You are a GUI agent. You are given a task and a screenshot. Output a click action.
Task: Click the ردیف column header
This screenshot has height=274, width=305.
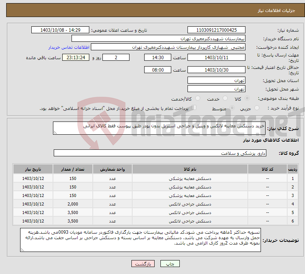(293, 169)
